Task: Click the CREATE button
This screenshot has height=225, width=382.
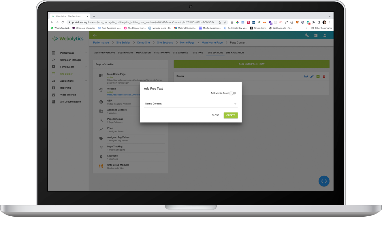Action: [x=231, y=115]
